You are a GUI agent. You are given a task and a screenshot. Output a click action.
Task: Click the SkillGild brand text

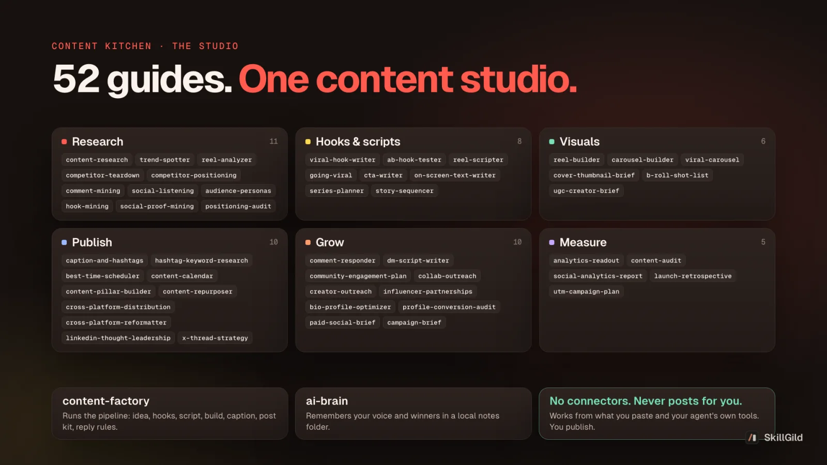click(x=783, y=438)
